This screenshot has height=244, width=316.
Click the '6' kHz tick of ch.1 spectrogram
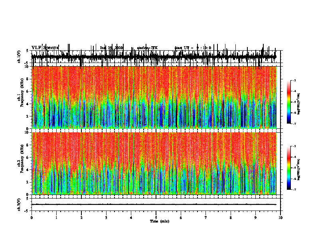pos(28,91)
